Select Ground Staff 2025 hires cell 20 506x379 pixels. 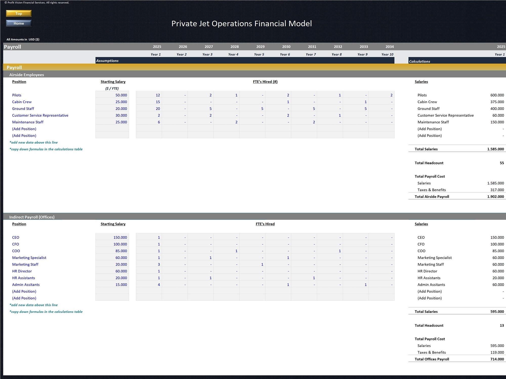click(x=149, y=109)
